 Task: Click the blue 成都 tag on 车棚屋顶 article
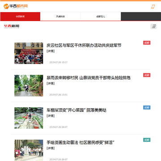(147, 107)
